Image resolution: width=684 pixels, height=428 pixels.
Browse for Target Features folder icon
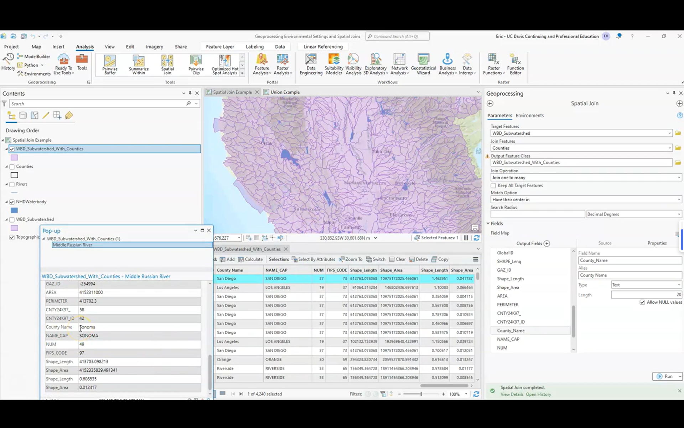678,133
